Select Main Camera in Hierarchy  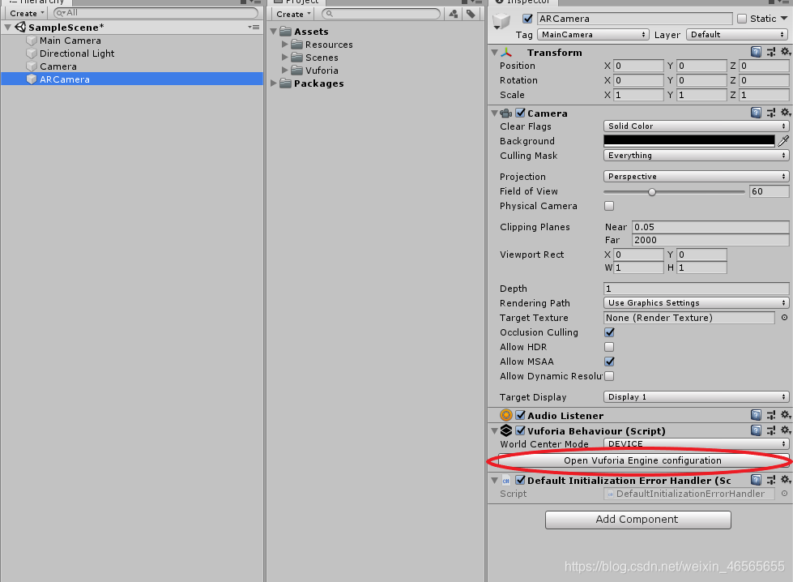(x=70, y=41)
